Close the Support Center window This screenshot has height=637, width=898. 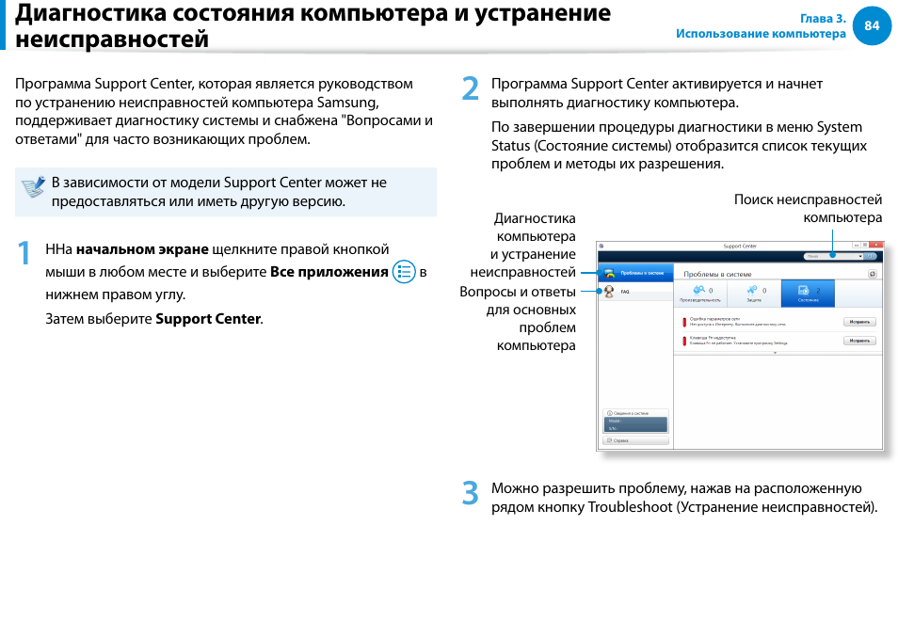876,245
